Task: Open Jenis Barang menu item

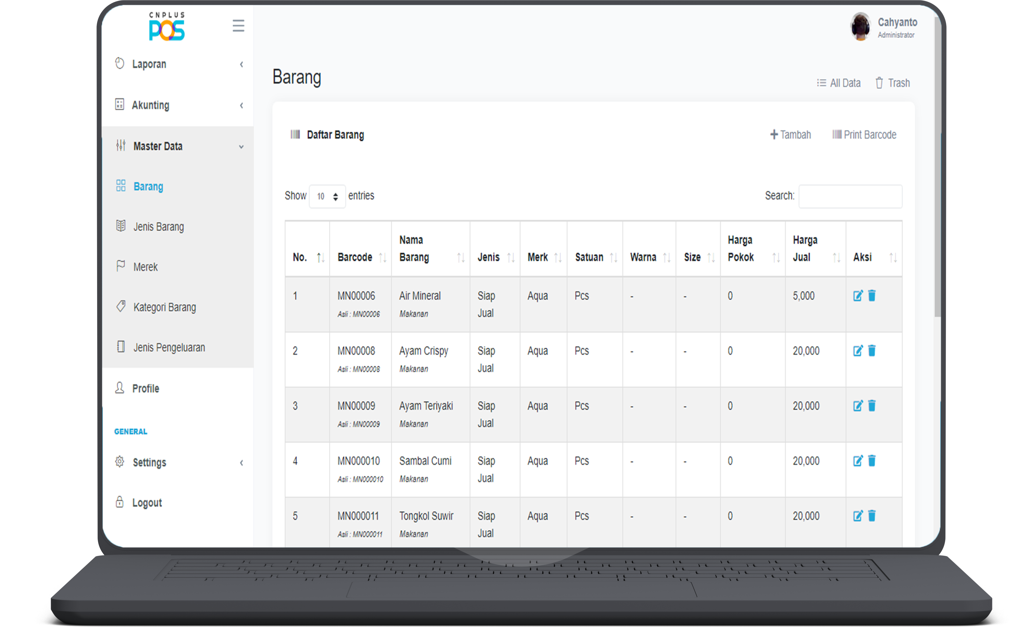Action: (158, 227)
